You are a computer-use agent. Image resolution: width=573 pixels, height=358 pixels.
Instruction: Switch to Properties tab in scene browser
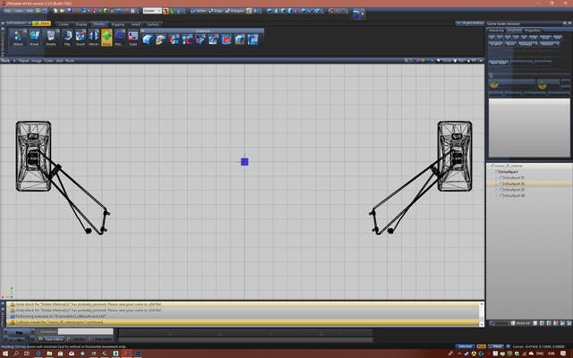click(533, 30)
